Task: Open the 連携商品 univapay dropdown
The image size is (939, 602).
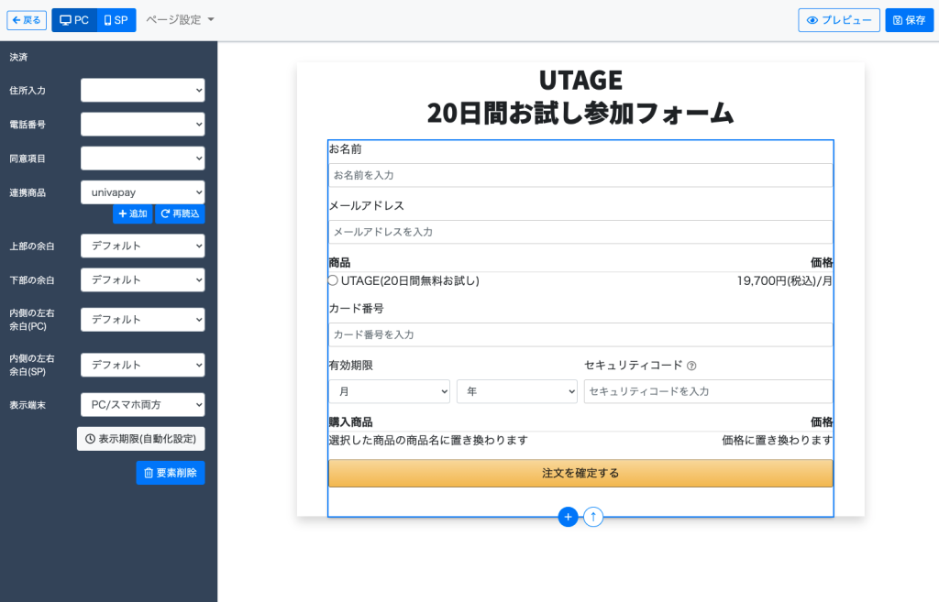Action: (142, 192)
